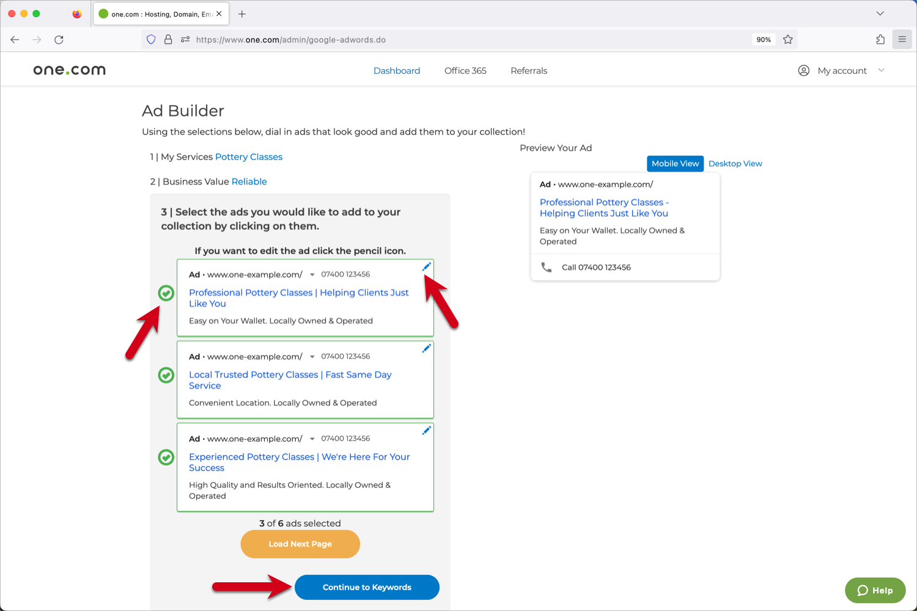Open the Office 365 menu item
The image size is (917, 611).
[465, 70]
